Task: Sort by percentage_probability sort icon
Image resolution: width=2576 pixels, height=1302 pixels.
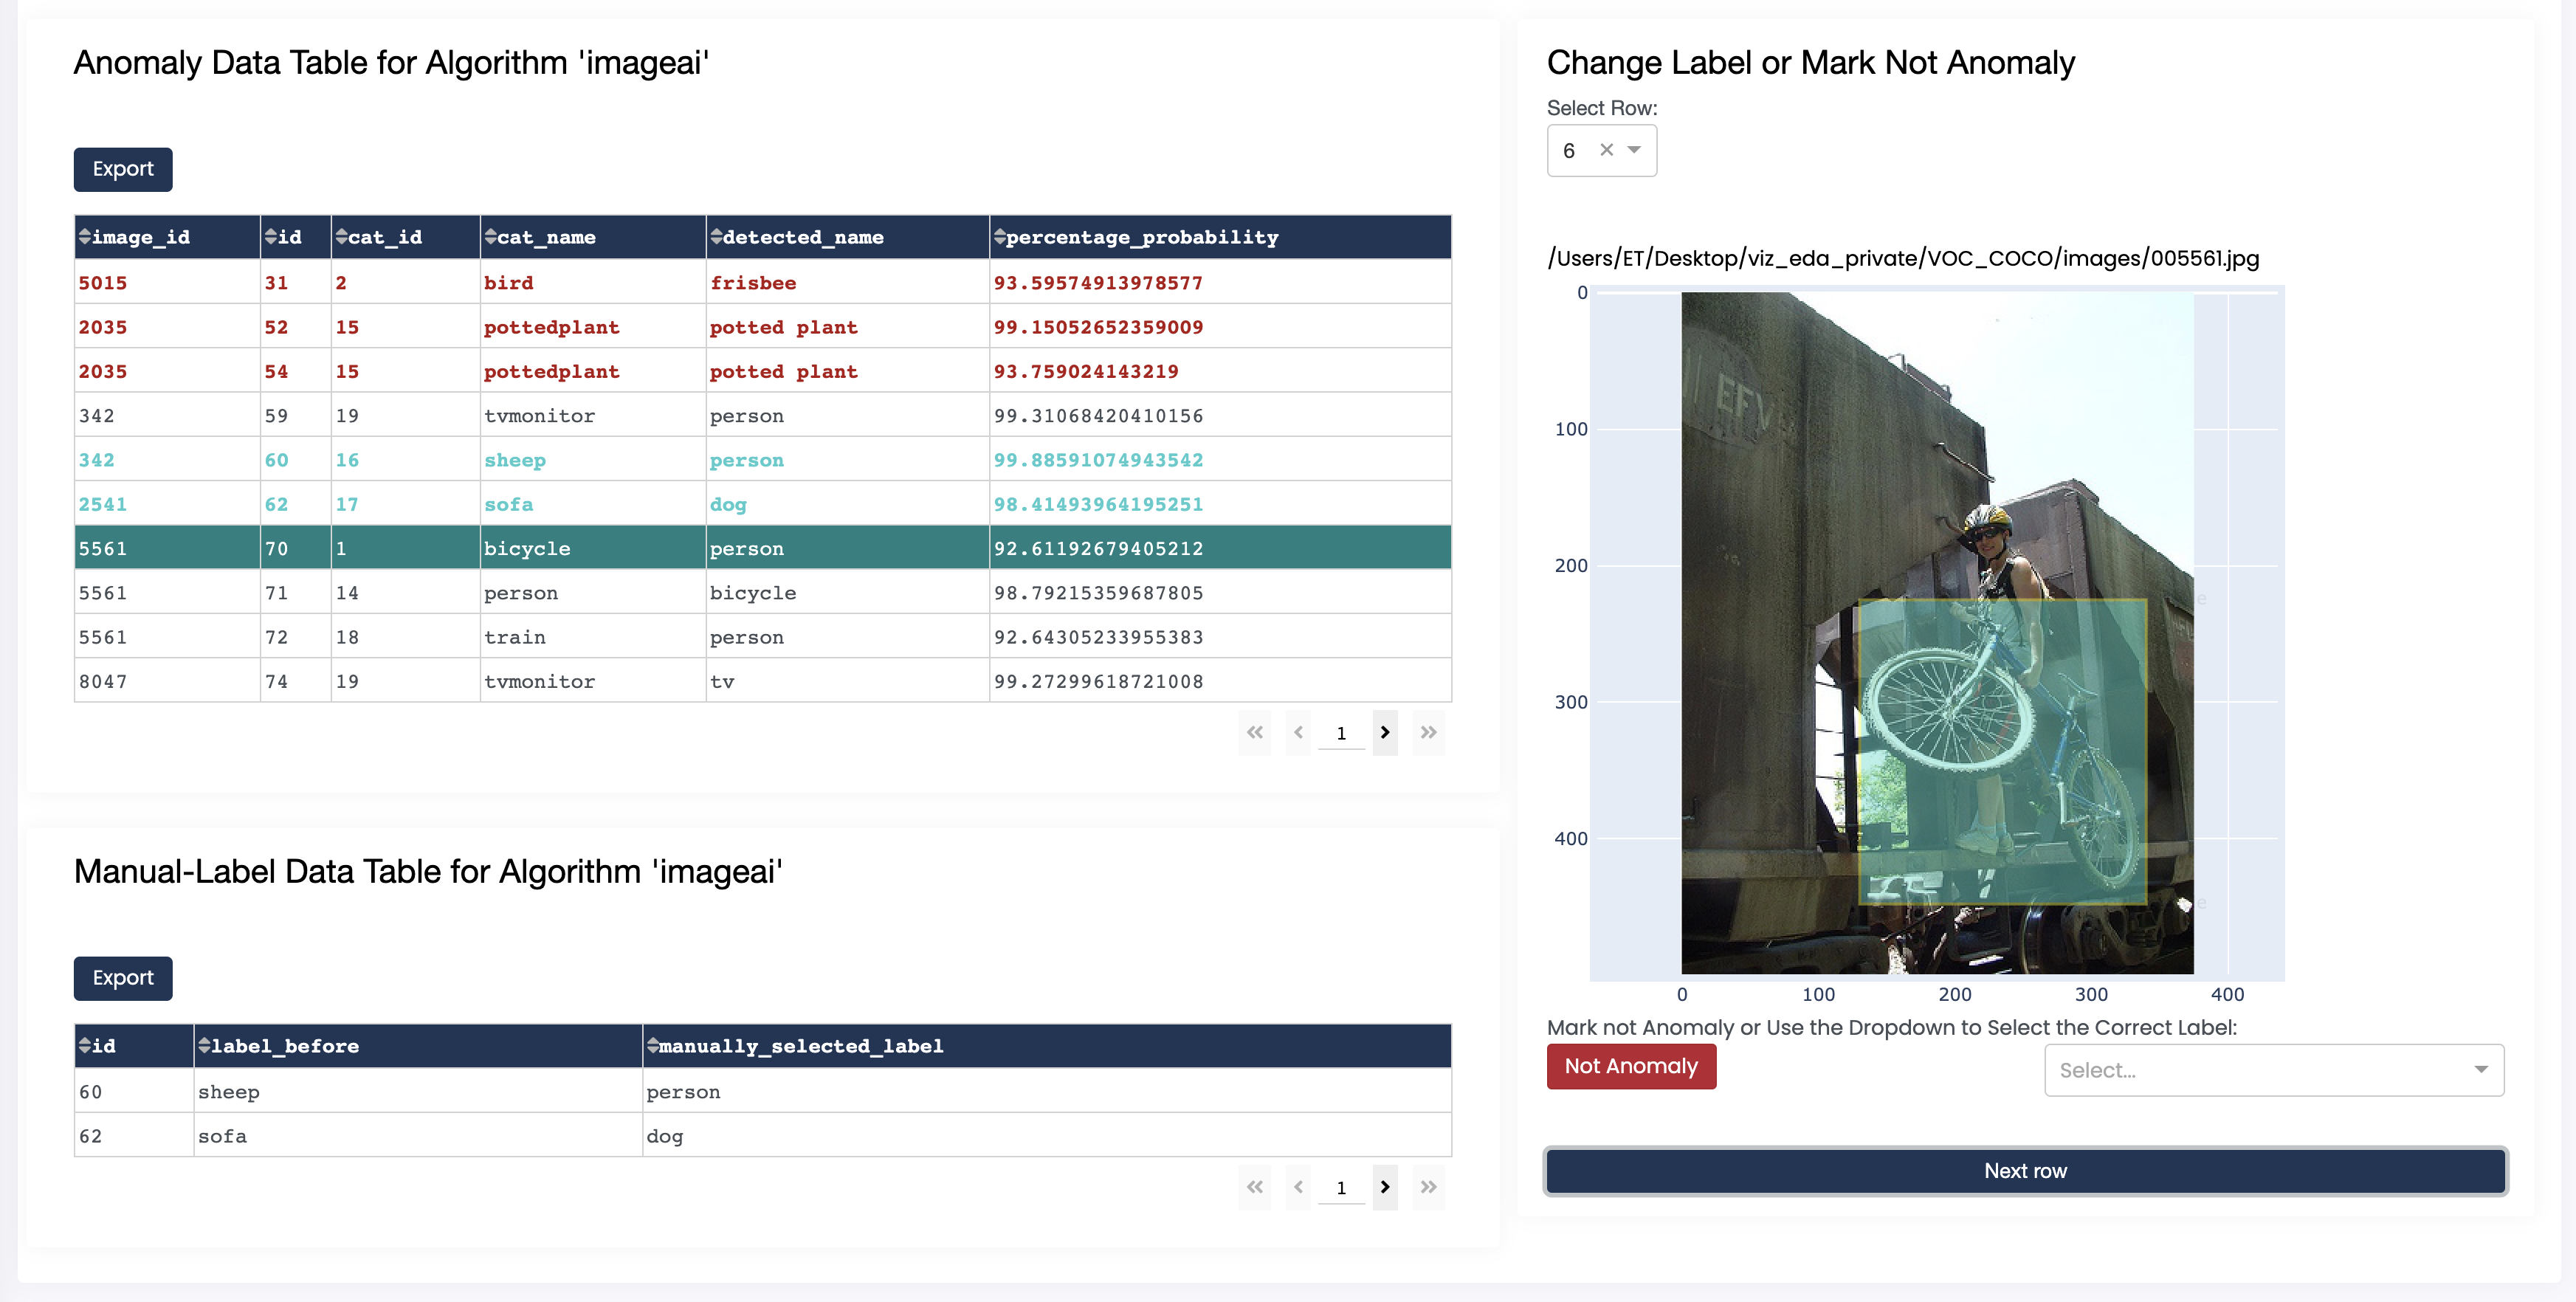Action: tap(999, 237)
